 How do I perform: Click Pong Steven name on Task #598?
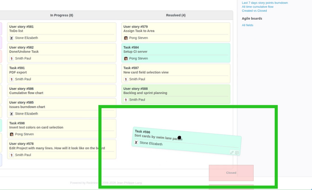pyautogui.click(x=24, y=134)
